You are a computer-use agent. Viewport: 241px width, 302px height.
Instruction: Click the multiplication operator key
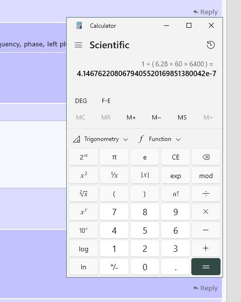coord(206,212)
